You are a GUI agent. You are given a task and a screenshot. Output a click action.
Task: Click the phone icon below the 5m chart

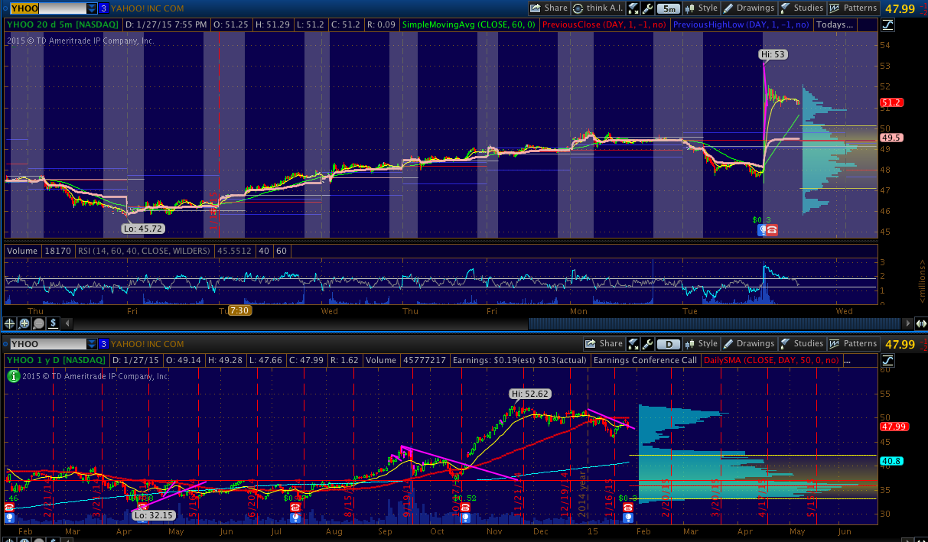point(772,229)
